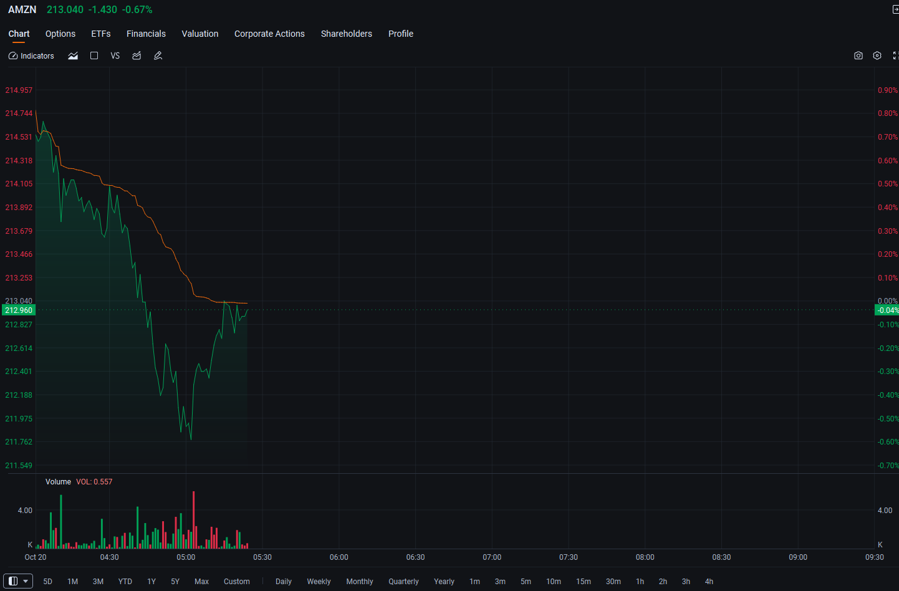Select the 5m interval
Image resolution: width=899 pixels, height=591 pixels.
[526, 582]
